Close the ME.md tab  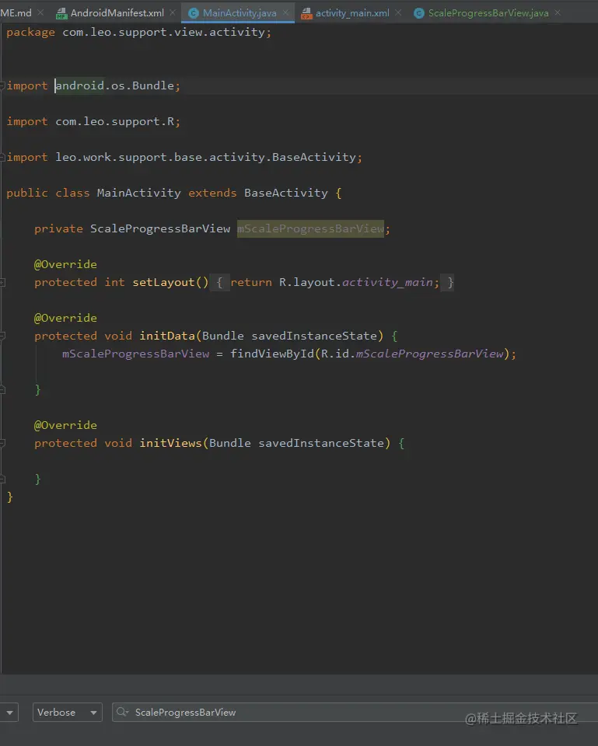(40, 12)
